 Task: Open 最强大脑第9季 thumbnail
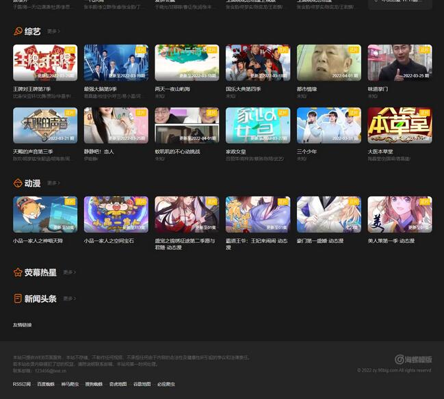116,62
